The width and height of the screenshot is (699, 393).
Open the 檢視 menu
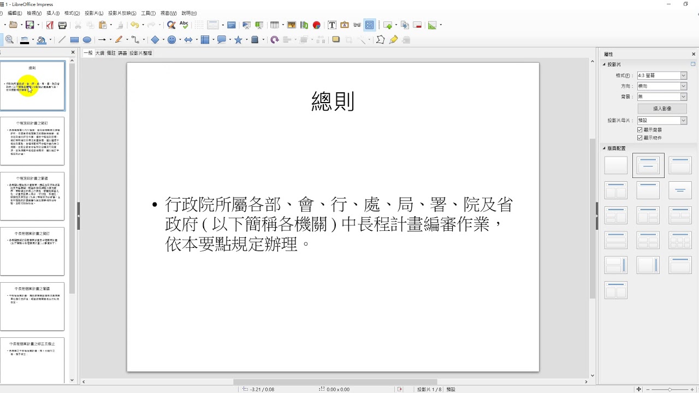[34, 13]
